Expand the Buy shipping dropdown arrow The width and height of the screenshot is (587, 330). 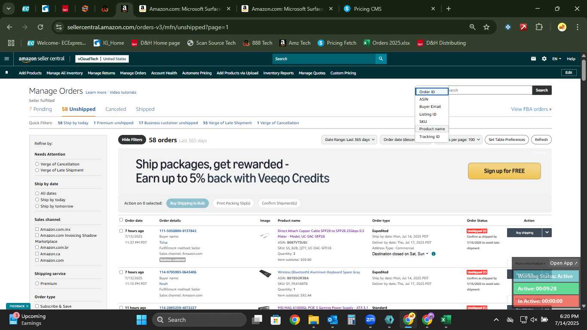tap(547, 232)
